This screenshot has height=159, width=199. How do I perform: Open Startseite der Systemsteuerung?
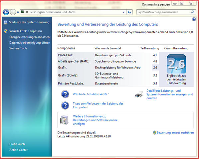[29, 22]
